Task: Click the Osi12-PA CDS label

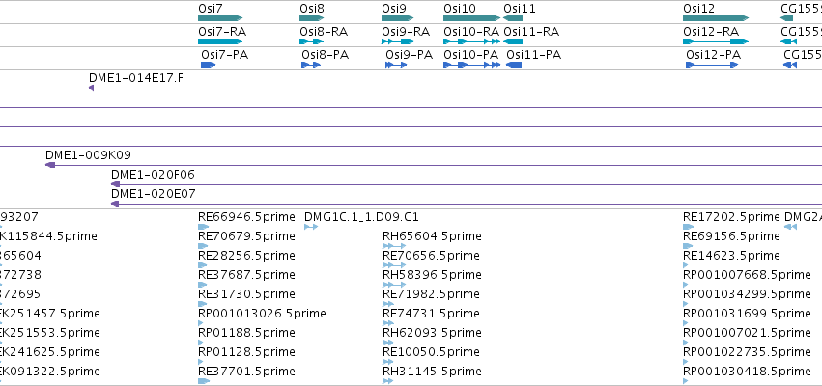Action: 714,54
